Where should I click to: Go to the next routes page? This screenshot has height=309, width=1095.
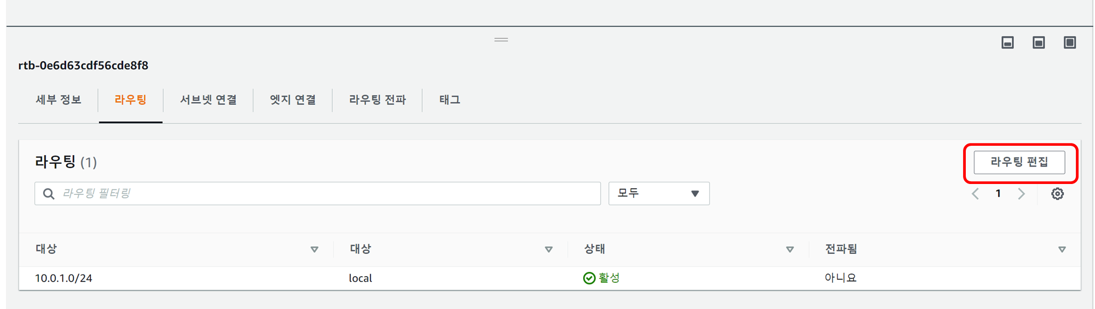pos(1021,194)
